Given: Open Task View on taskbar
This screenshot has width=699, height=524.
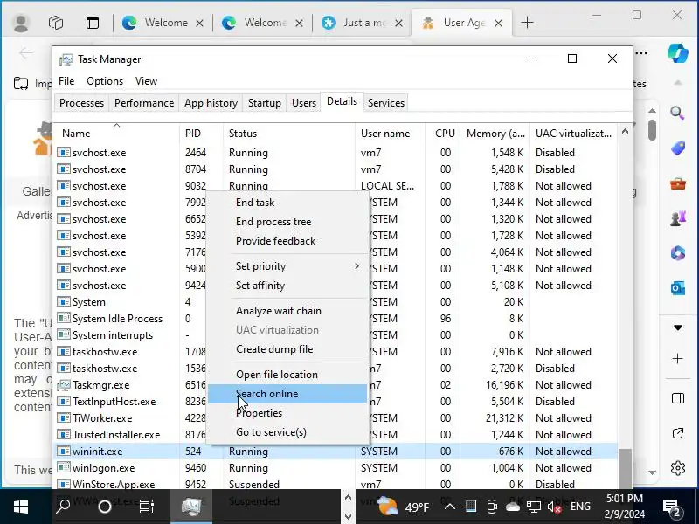Looking at the screenshot, I should [146, 507].
